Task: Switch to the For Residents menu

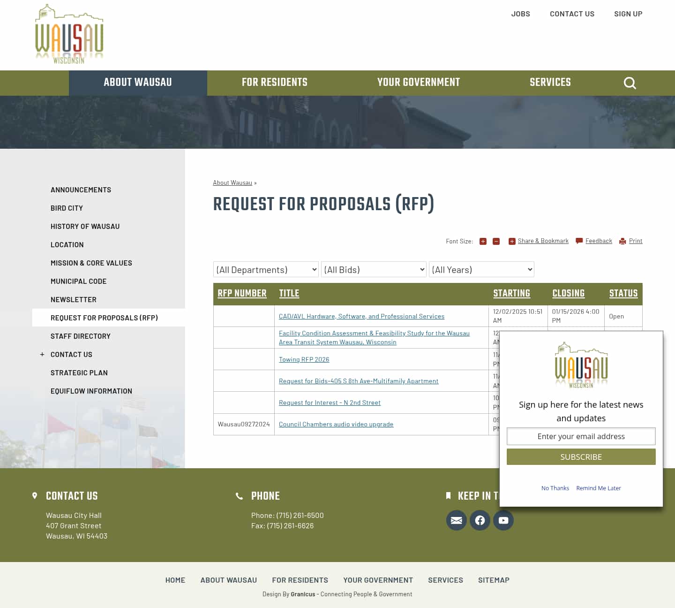Action: 274,83
